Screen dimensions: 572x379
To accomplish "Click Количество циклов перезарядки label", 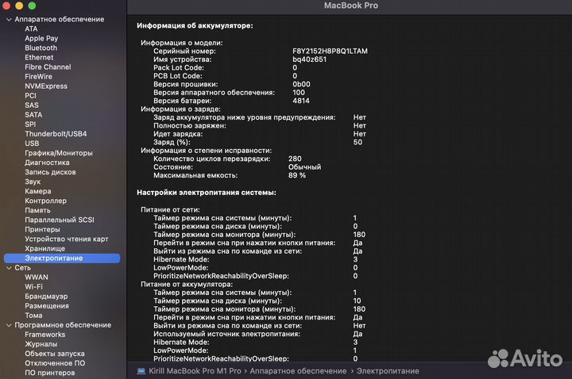I will pyautogui.click(x=211, y=159).
